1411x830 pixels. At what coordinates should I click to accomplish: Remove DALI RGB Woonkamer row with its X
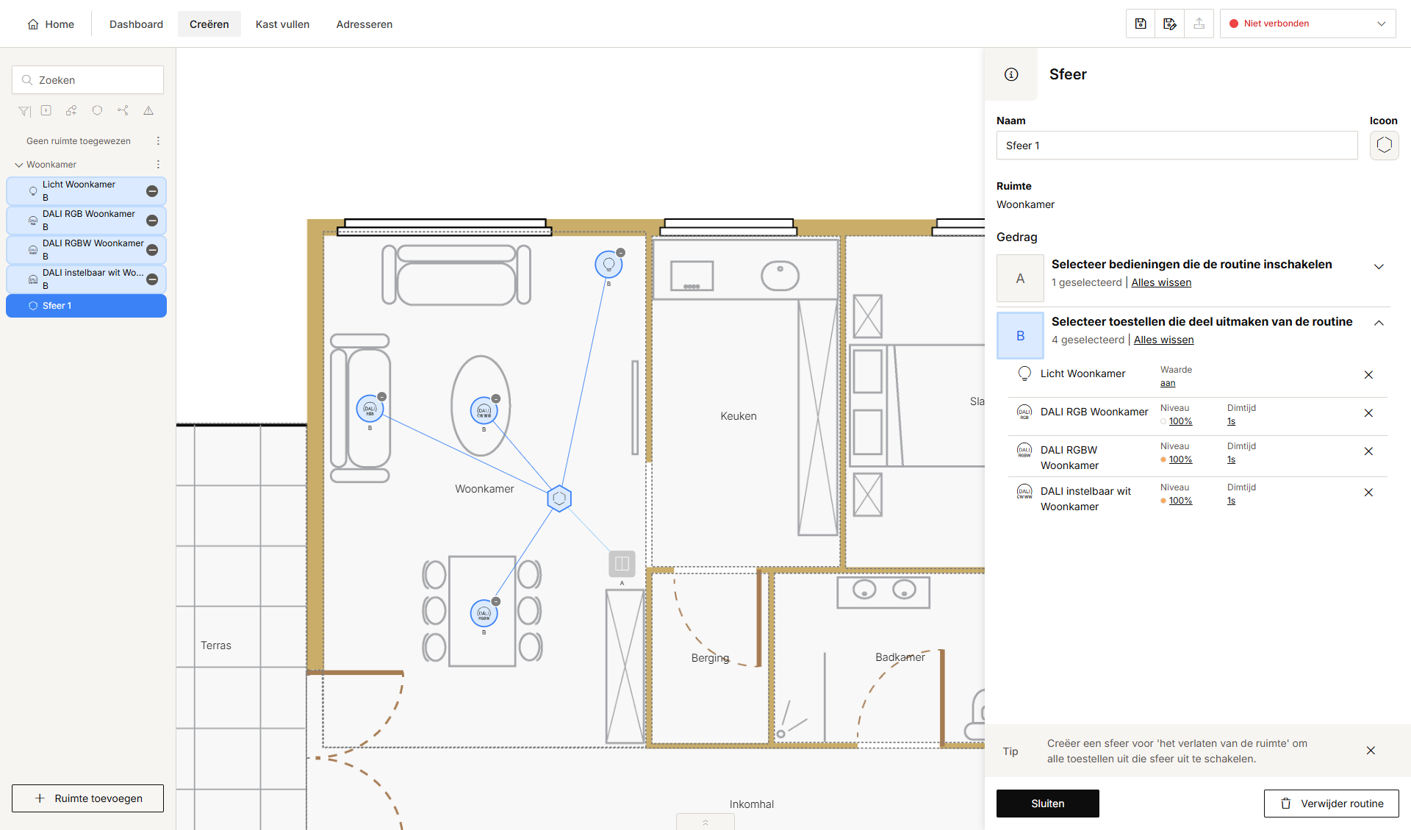[x=1368, y=413]
